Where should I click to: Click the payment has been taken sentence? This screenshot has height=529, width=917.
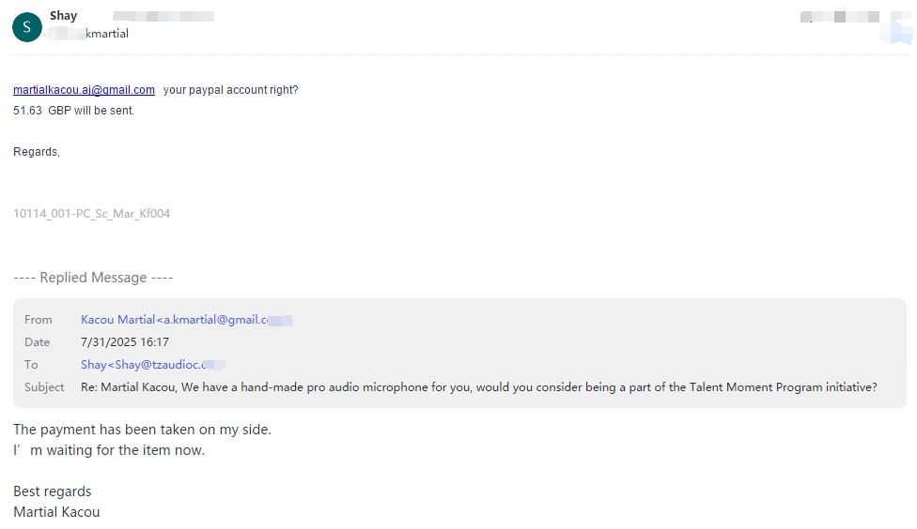tap(142, 430)
